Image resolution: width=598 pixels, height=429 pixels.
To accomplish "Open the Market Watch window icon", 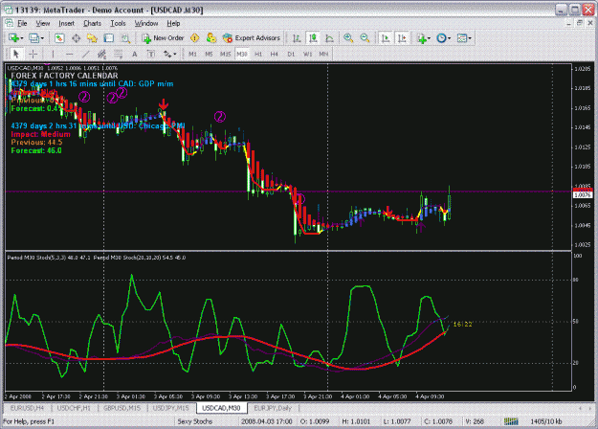I will (x=59, y=38).
